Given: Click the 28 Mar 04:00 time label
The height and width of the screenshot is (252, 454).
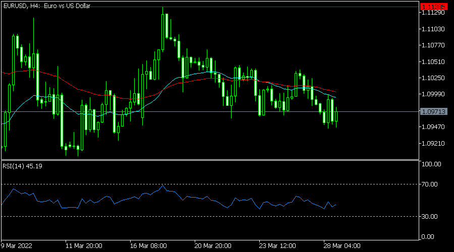Looking at the screenshot, I should click(x=342, y=246).
